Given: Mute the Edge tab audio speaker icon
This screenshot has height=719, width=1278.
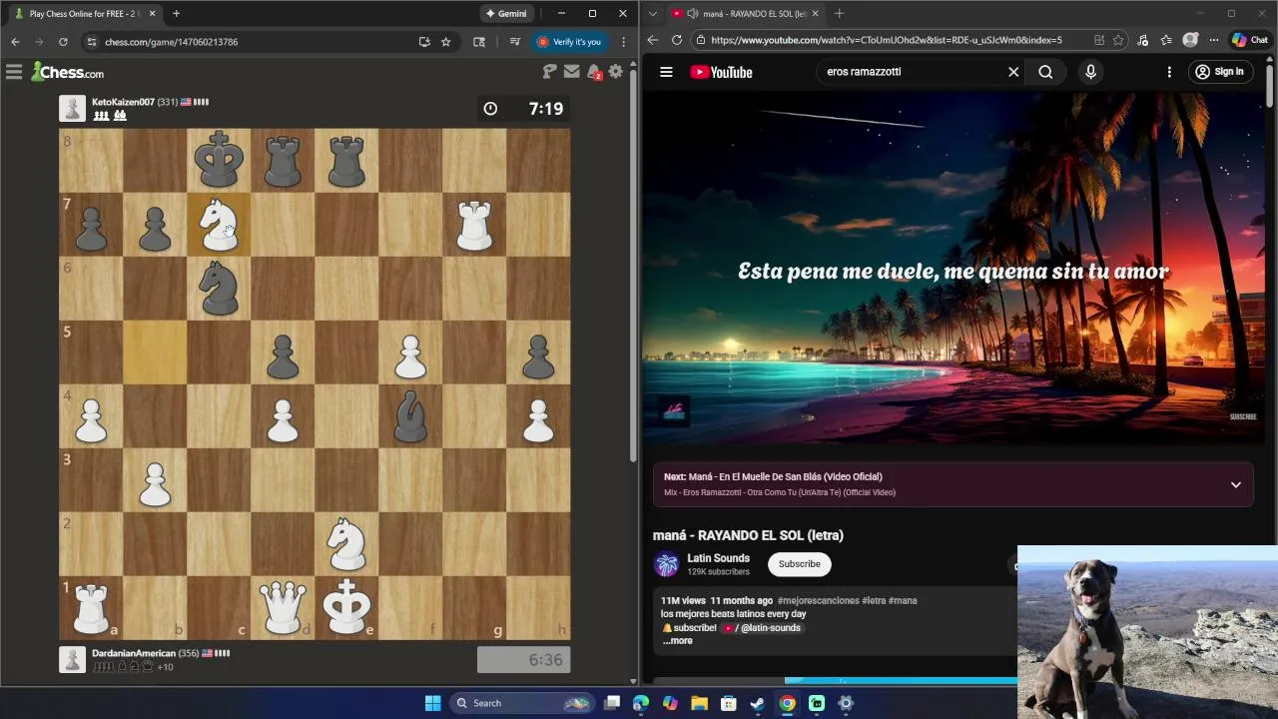Looking at the screenshot, I should (692, 14).
